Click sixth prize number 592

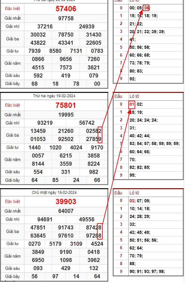[x=38, y=76]
